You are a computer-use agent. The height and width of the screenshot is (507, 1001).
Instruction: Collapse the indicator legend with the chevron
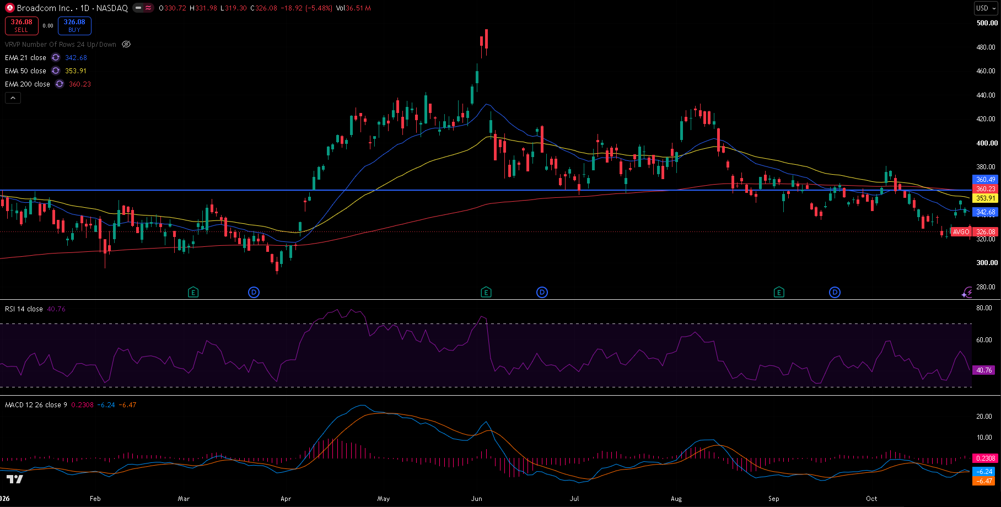point(13,98)
